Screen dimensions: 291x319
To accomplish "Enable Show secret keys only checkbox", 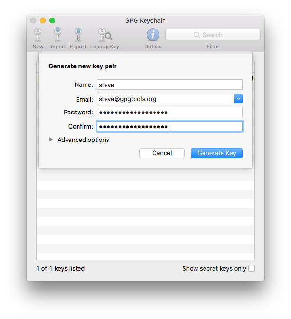I will point(252,268).
